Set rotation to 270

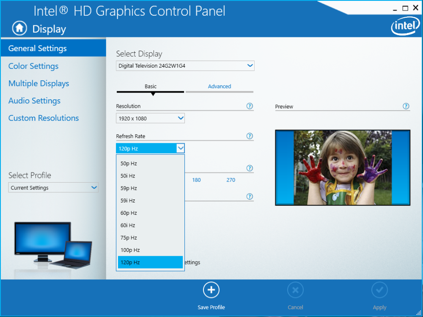231,180
